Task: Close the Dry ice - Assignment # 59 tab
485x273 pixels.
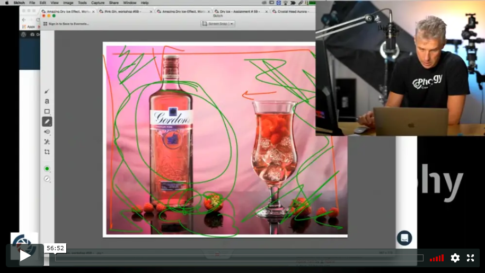Action: point(266,12)
